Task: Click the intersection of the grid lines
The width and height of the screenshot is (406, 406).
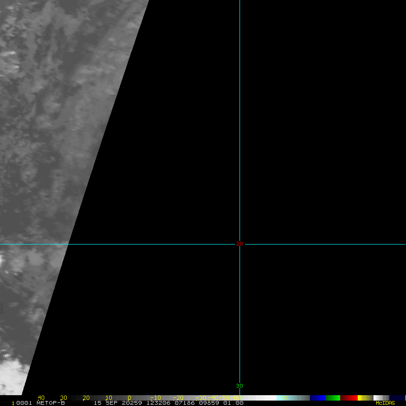Action: pyautogui.click(x=240, y=244)
